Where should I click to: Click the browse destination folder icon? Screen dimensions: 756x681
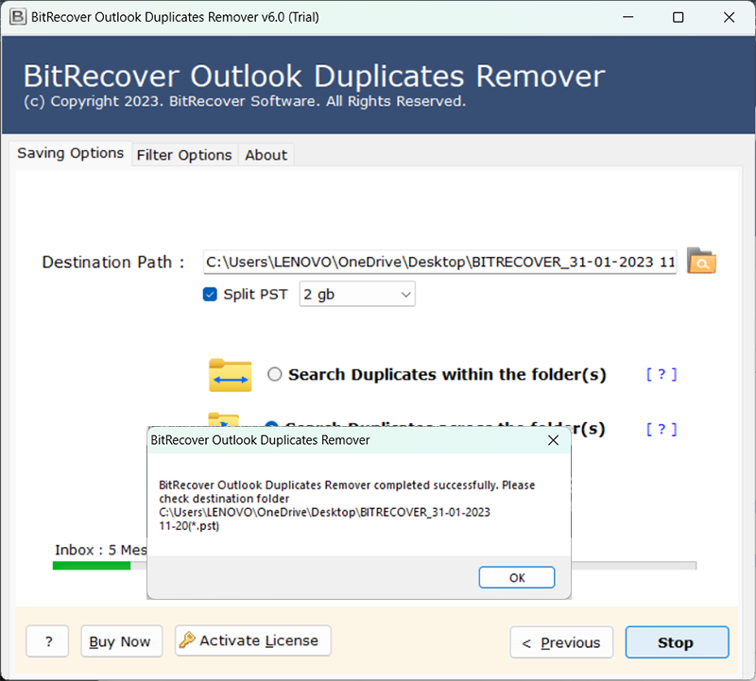pos(701,261)
